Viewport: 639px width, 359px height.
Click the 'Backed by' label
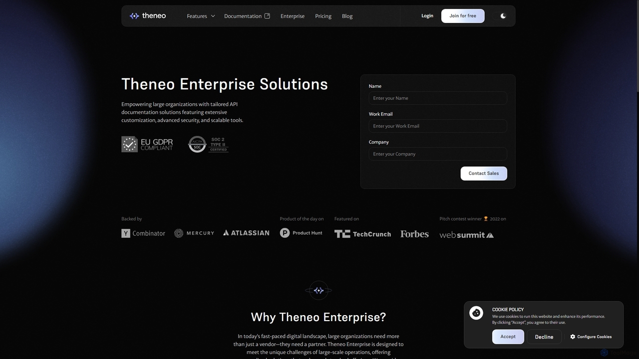pos(132,219)
